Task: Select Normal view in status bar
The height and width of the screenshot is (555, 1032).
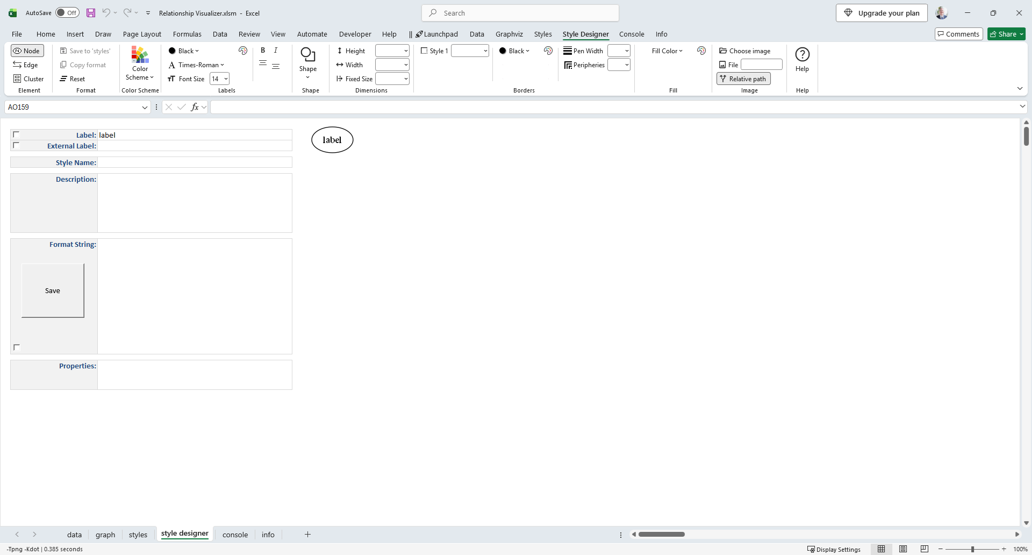Action: click(881, 549)
